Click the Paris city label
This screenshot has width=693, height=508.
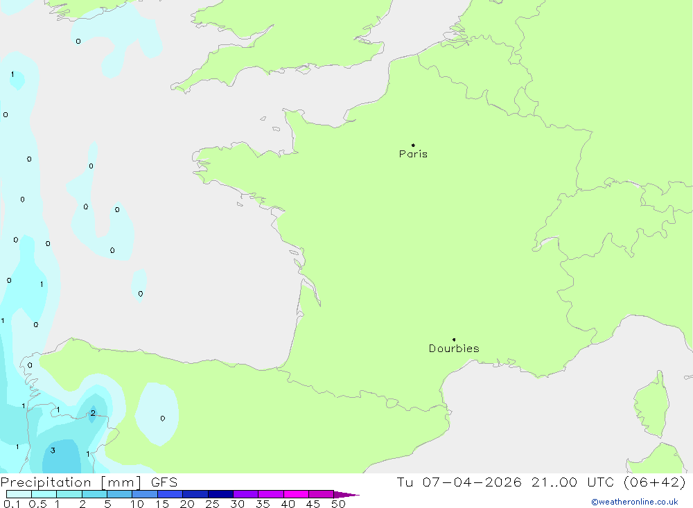pos(413,154)
